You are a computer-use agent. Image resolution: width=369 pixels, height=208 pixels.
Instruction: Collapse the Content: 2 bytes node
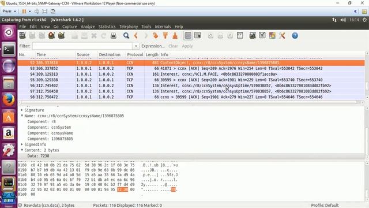[x=22, y=150]
